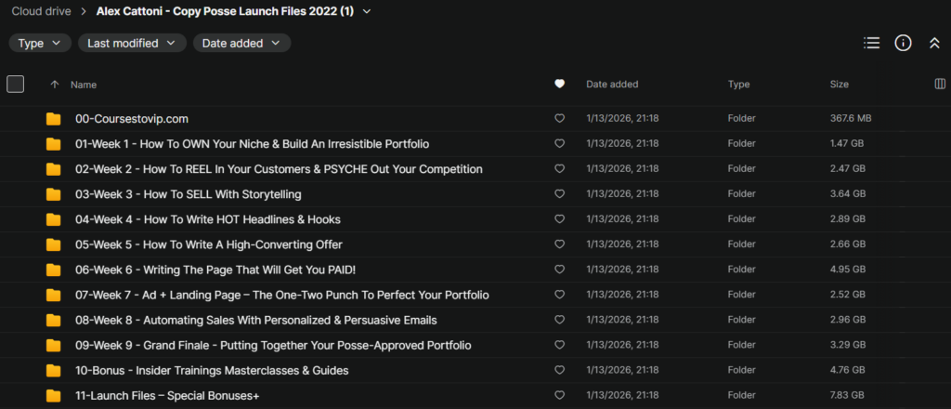Go to Cloud drive breadcrumb
The width and height of the screenshot is (951, 409).
tap(42, 11)
